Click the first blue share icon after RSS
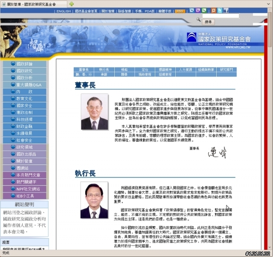The height and width of the screenshot is (257, 273). [192, 10]
